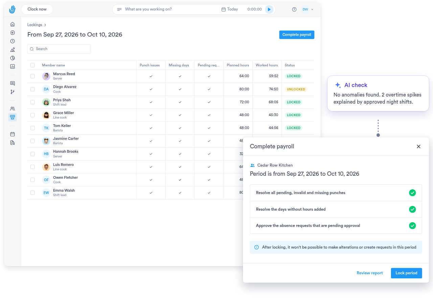Open the Home icon in the sidebar
The width and height of the screenshot is (433, 298).
pyautogui.click(x=13, y=24)
